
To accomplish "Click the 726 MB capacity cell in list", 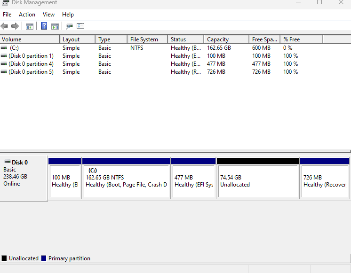I will click(x=216, y=72).
